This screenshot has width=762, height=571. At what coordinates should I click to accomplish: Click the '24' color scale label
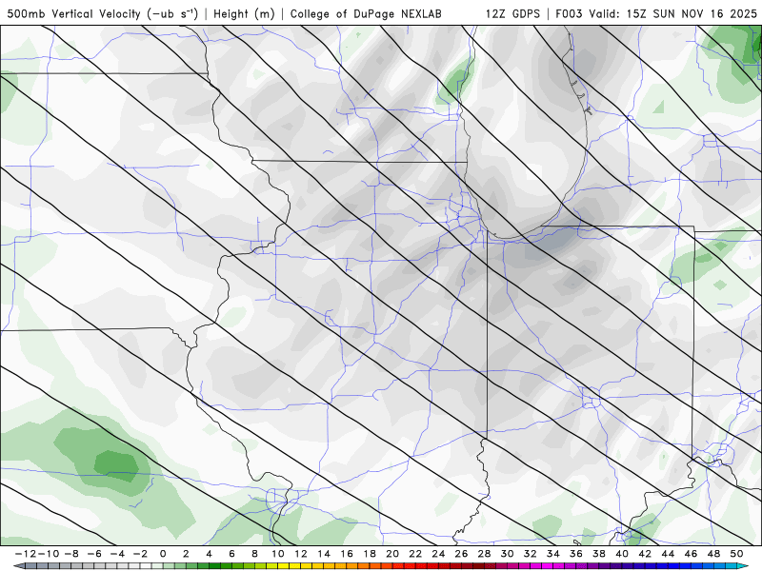438,554
